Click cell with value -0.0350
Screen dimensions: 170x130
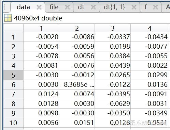pyautogui.click(x=113, y=113)
